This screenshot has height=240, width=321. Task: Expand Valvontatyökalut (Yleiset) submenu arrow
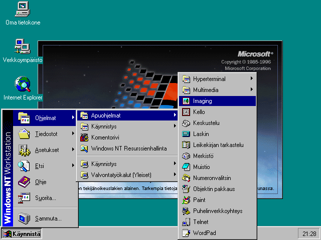pyautogui.click(x=175, y=175)
